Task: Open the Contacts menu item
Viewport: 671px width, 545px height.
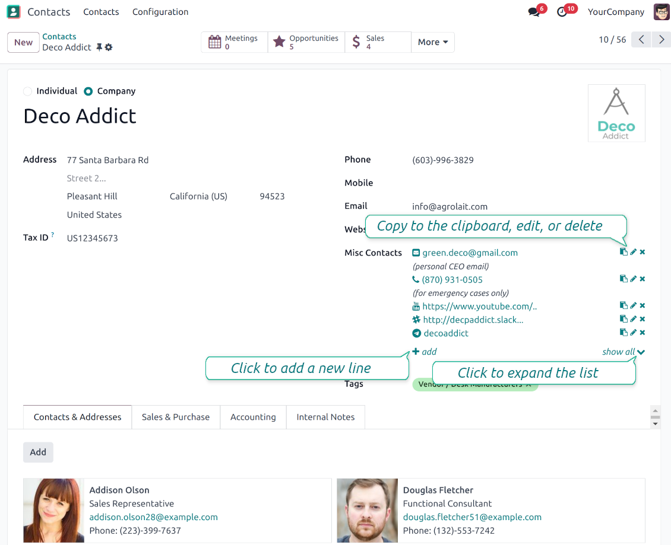Action: [101, 12]
